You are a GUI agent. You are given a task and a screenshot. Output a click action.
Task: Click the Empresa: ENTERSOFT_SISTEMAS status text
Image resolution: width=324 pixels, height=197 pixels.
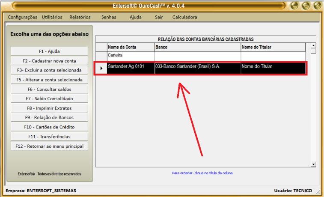coord(41,191)
